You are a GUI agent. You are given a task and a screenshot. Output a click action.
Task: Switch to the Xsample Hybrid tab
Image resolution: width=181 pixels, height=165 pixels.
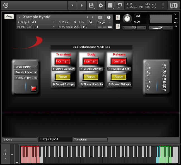(x=55, y=139)
